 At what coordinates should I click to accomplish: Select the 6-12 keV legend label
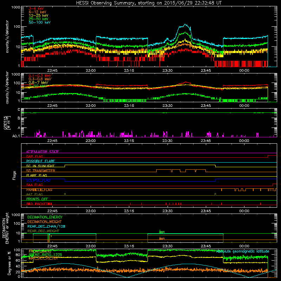tap(37, 12)
